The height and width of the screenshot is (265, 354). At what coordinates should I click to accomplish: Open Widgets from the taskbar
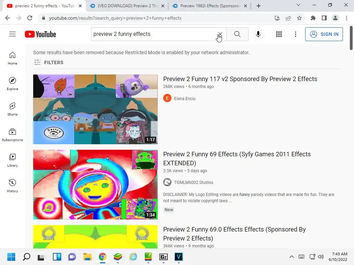click(x=57, y=257)
